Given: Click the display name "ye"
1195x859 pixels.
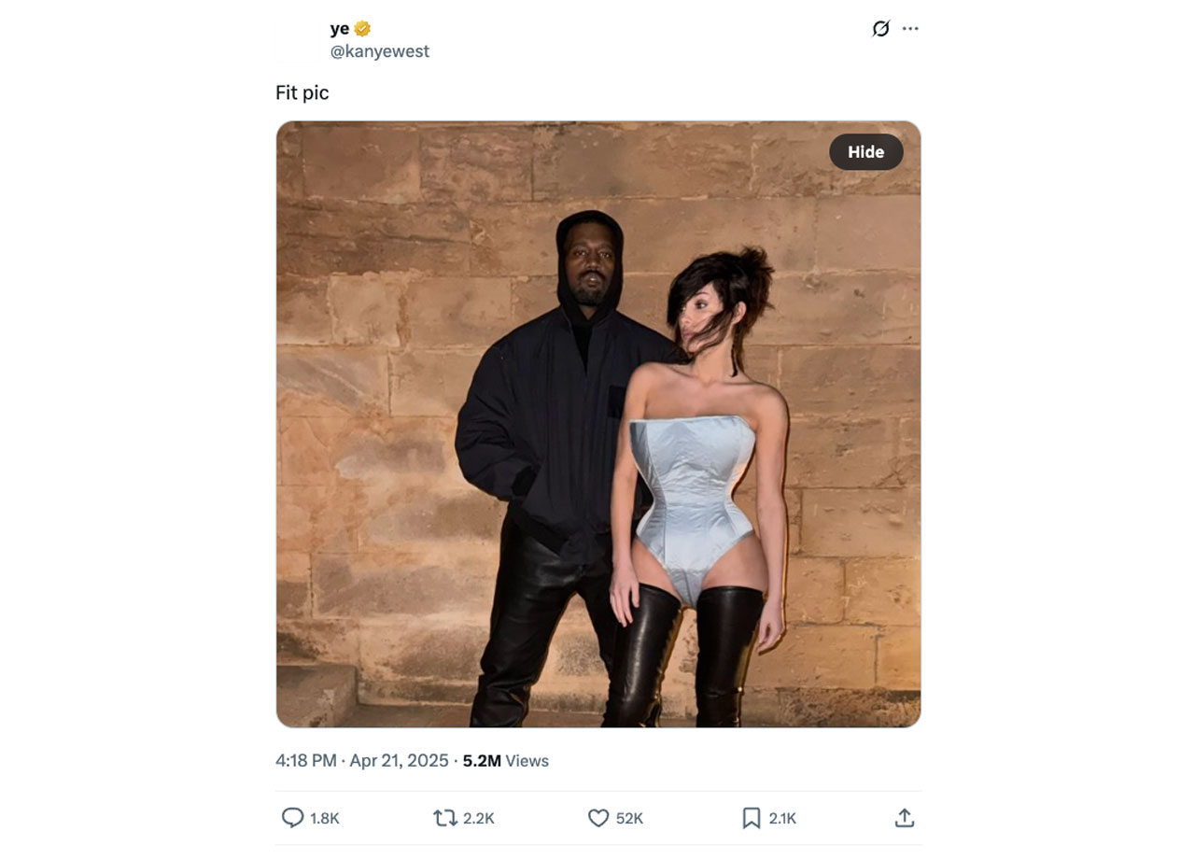Looking at the screenshot, I should point(339,29).
